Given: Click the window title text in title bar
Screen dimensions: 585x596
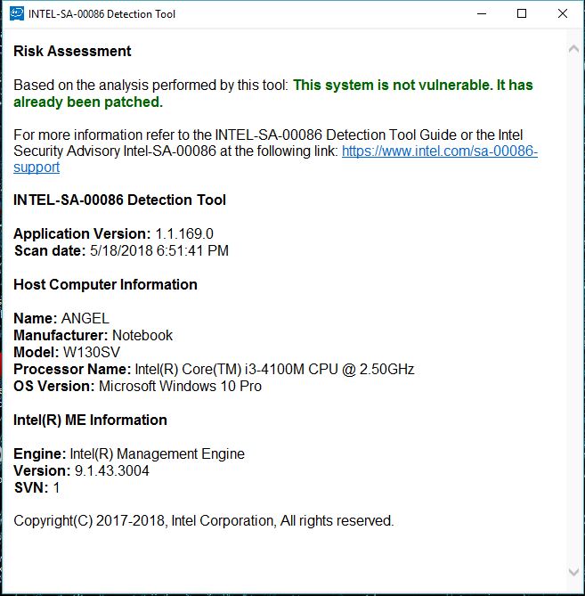Looking at the screenshot, I should point(102,14).
